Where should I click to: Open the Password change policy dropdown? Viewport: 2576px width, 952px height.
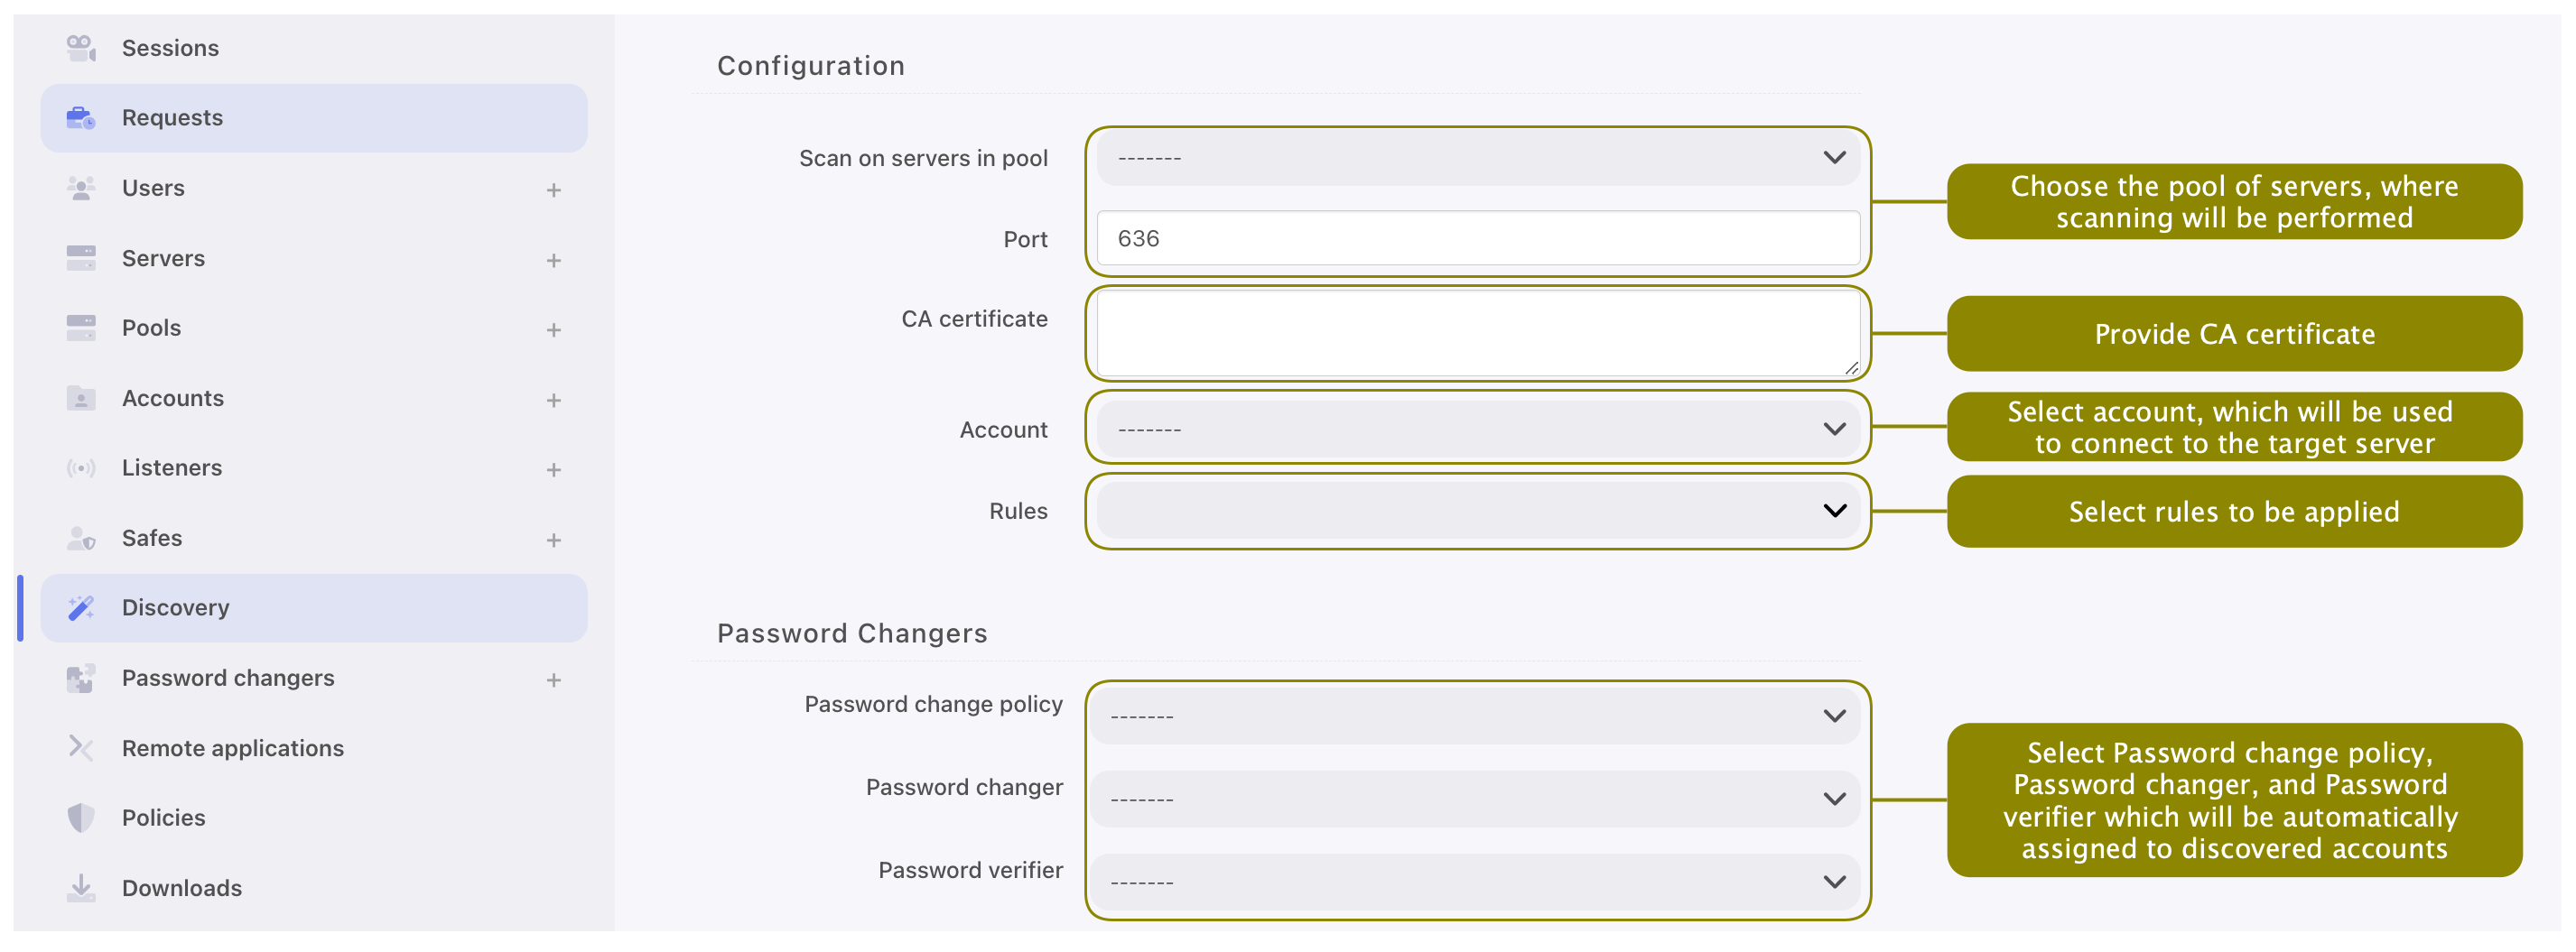[1474, 716]
